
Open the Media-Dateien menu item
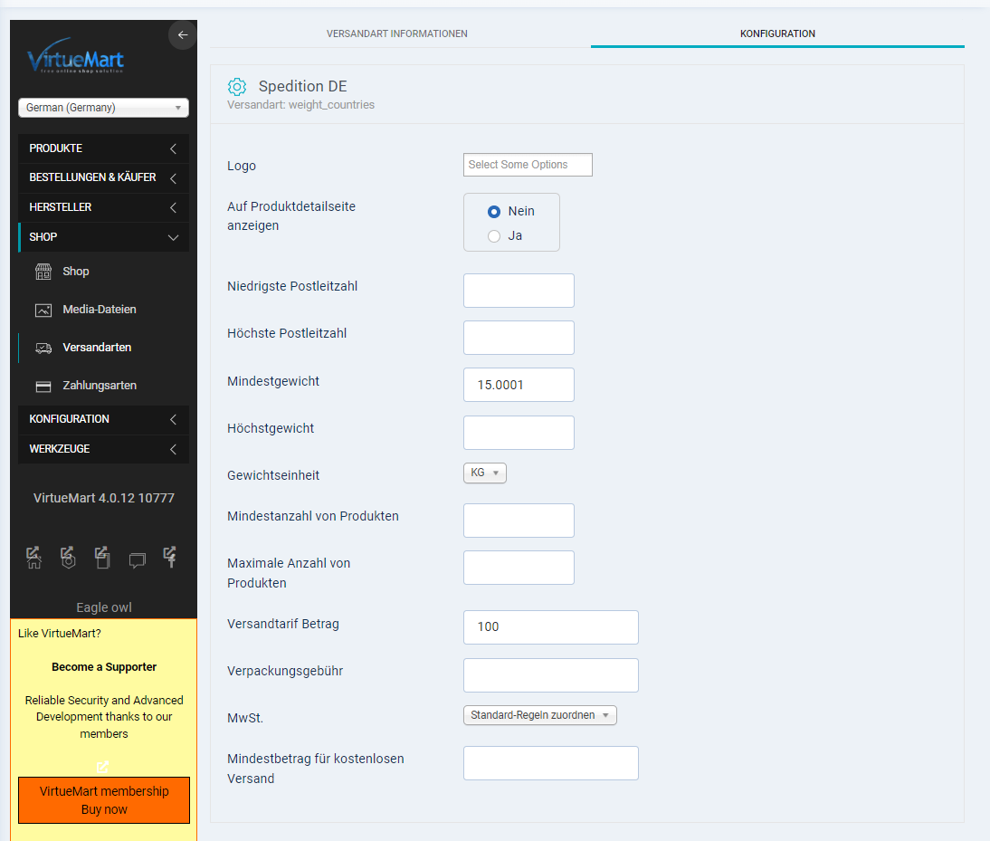click(100, 310)
